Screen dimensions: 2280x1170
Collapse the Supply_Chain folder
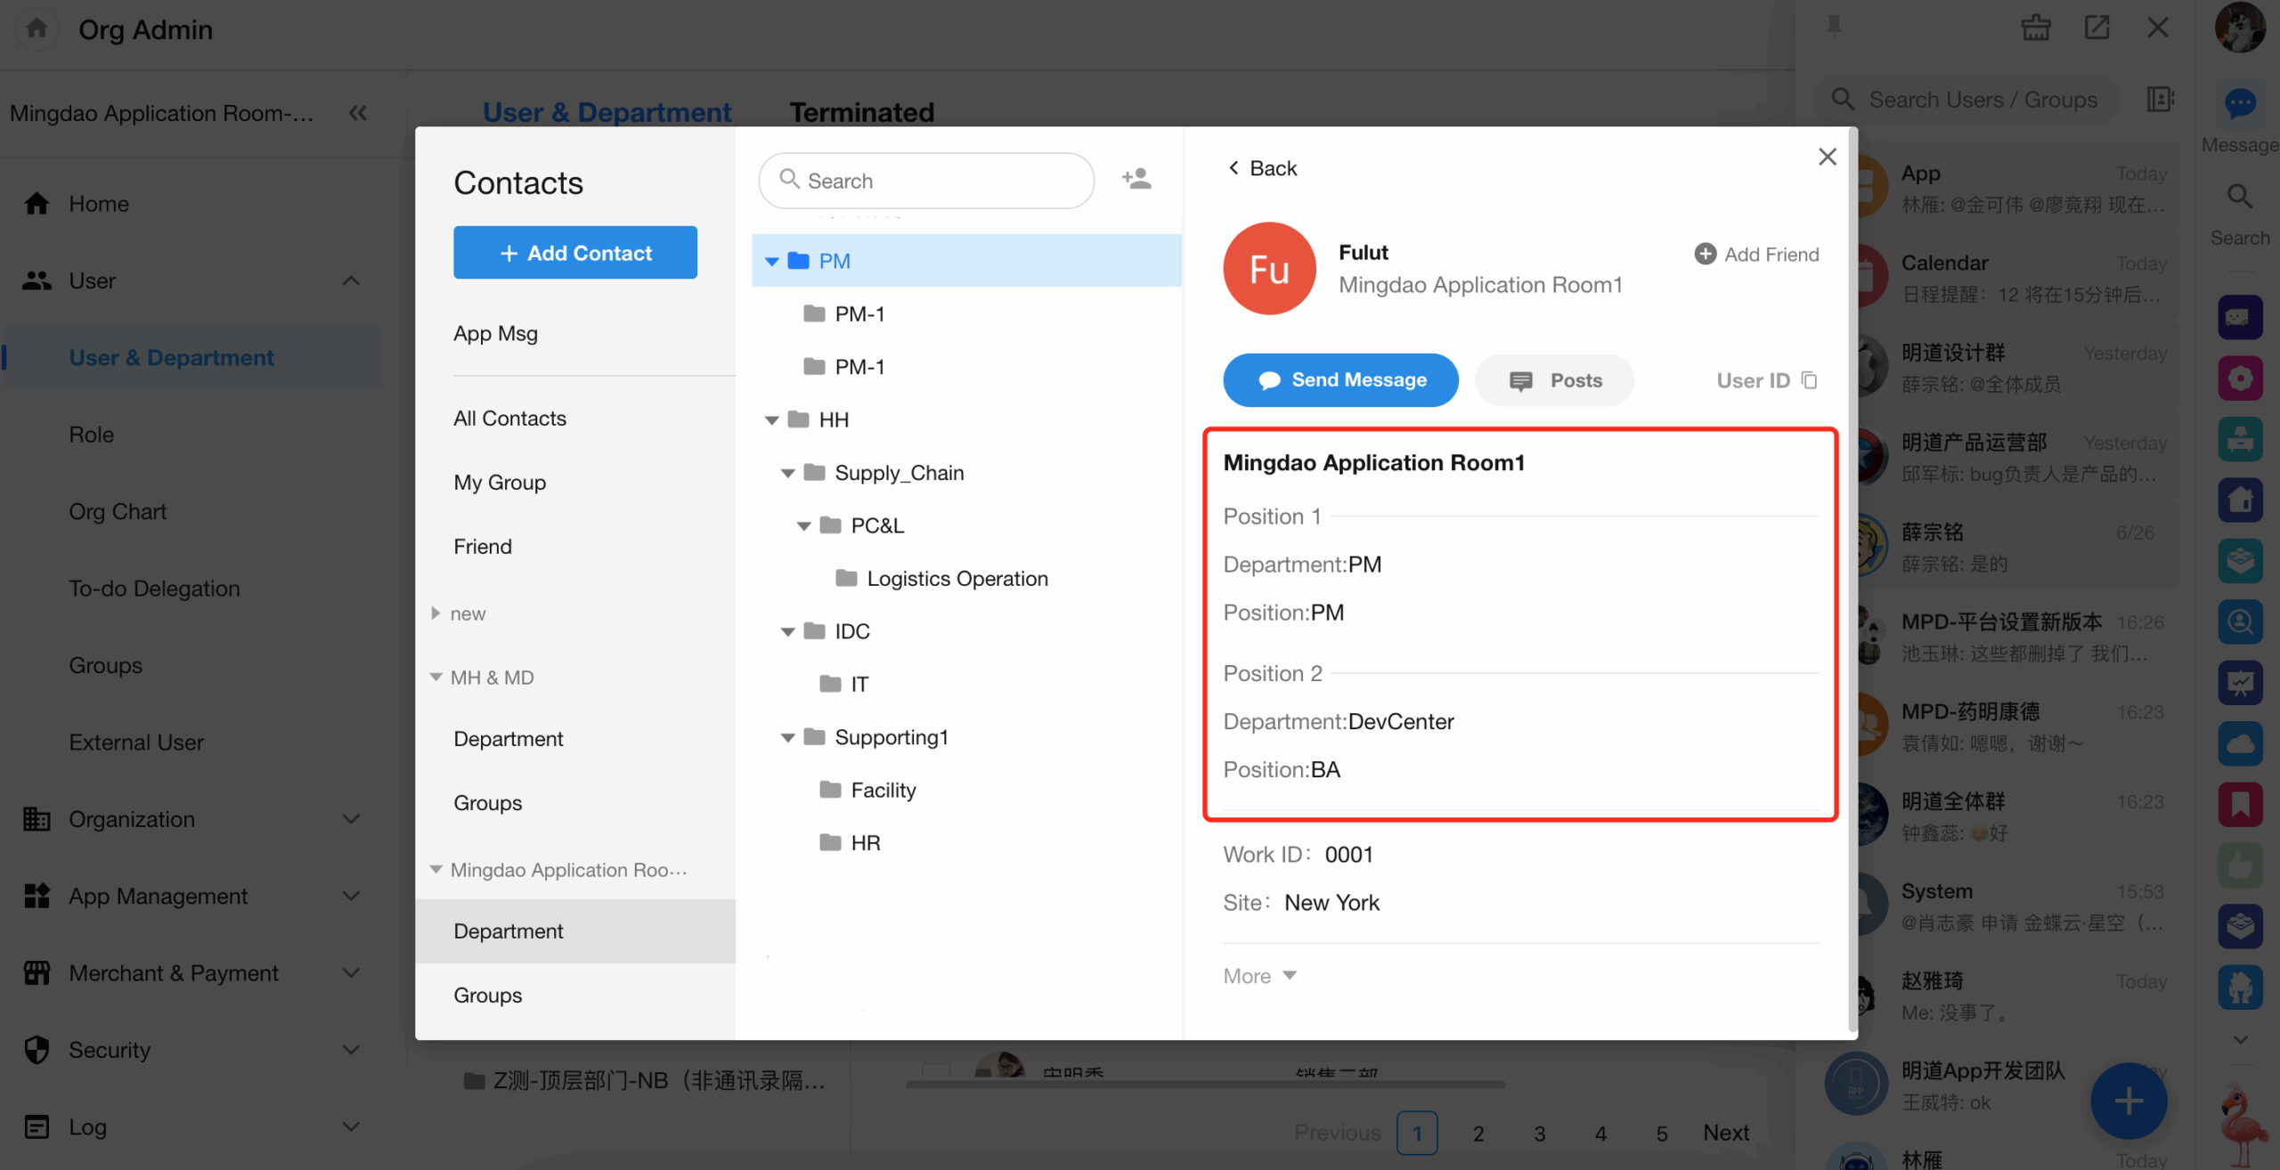787,473
